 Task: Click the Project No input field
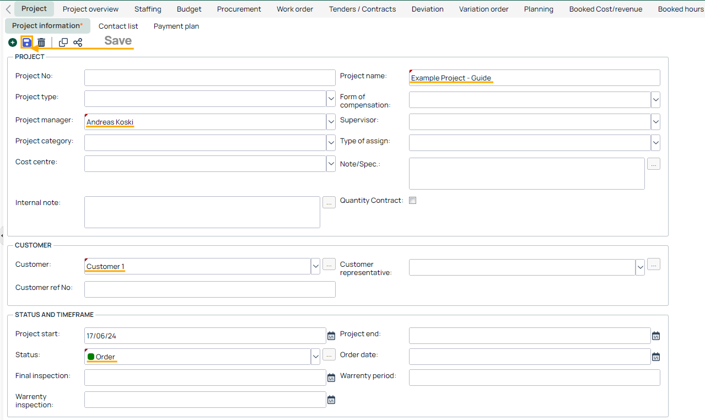pyautogui.click(x=210, y=78)
